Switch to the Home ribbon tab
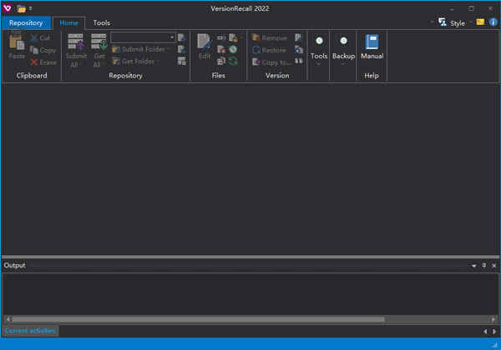 click(x=68, y=23)
